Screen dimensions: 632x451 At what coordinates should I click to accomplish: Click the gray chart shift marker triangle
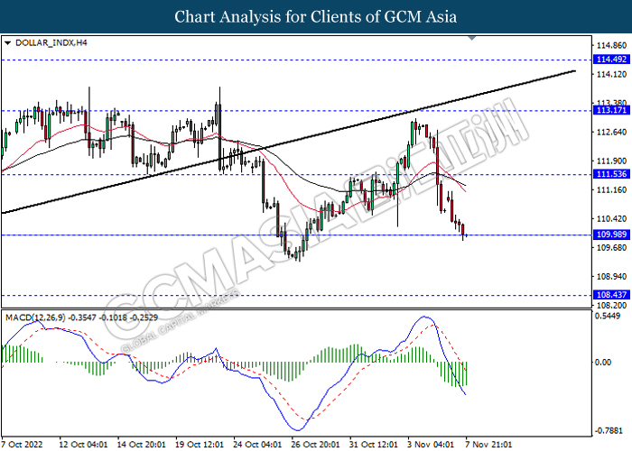[x=472, y=38]
